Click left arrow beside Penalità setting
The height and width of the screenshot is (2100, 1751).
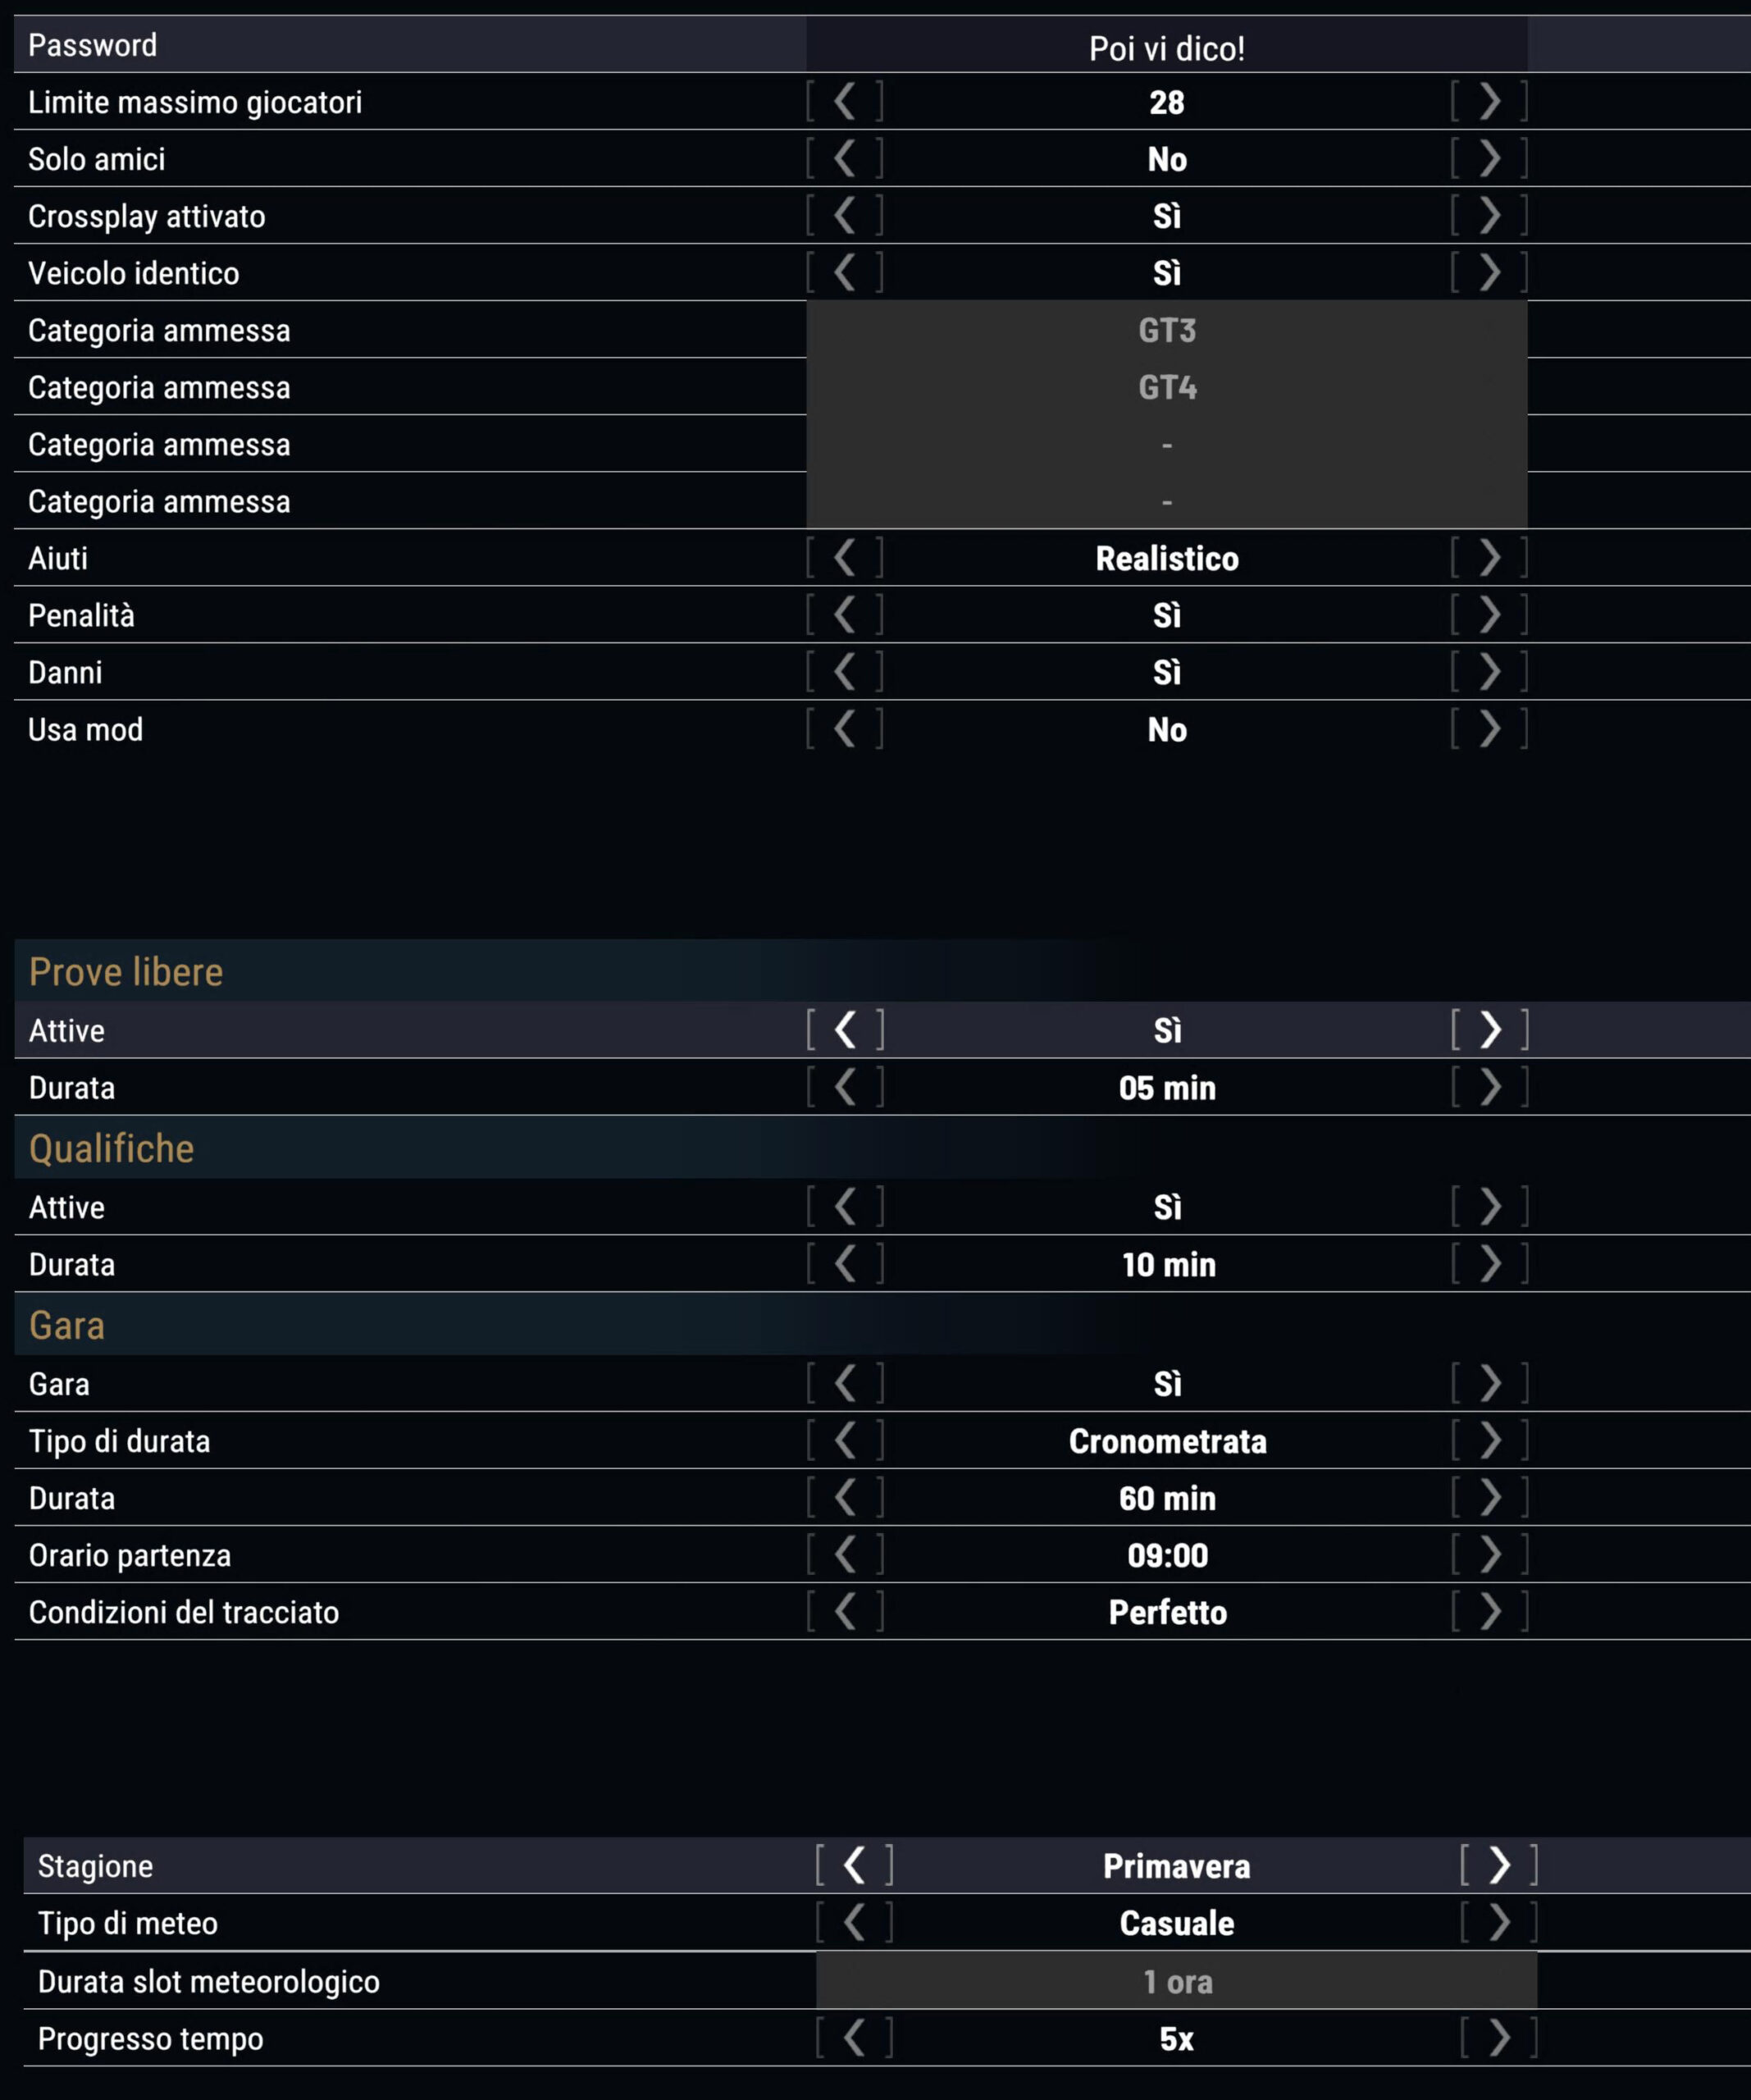(x=845, y=615)
